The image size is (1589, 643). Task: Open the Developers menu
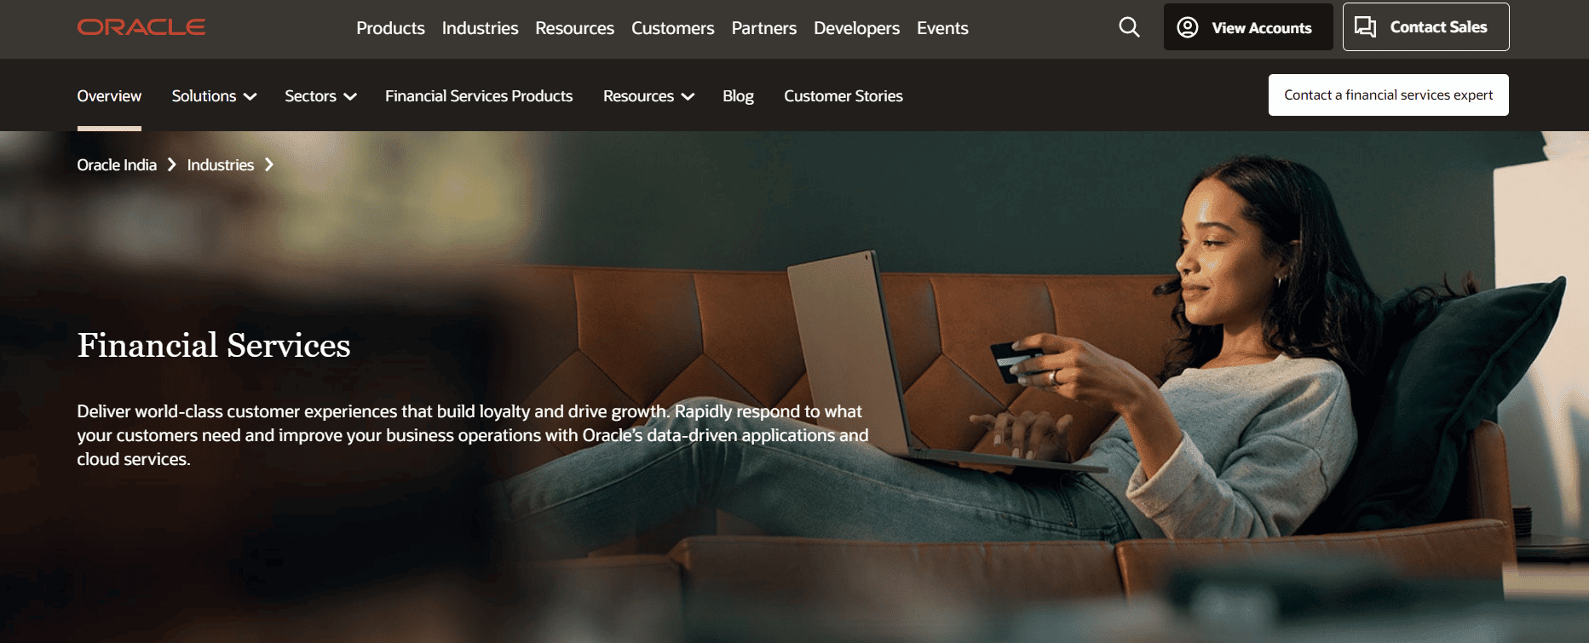click(x=856, y=28)
